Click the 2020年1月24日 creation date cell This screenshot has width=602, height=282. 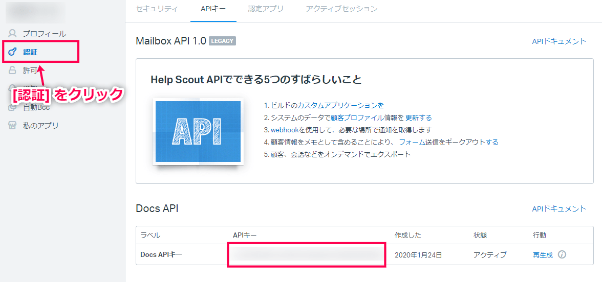[x=418, y=255]
